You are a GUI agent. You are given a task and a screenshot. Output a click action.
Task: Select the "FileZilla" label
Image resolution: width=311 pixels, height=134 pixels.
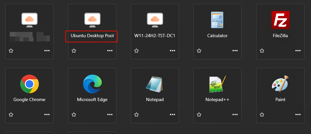pos(280,36)
